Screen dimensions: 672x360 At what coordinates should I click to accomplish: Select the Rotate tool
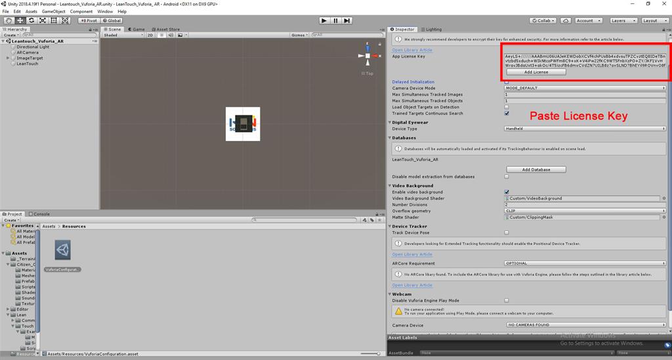coord(31,20)
